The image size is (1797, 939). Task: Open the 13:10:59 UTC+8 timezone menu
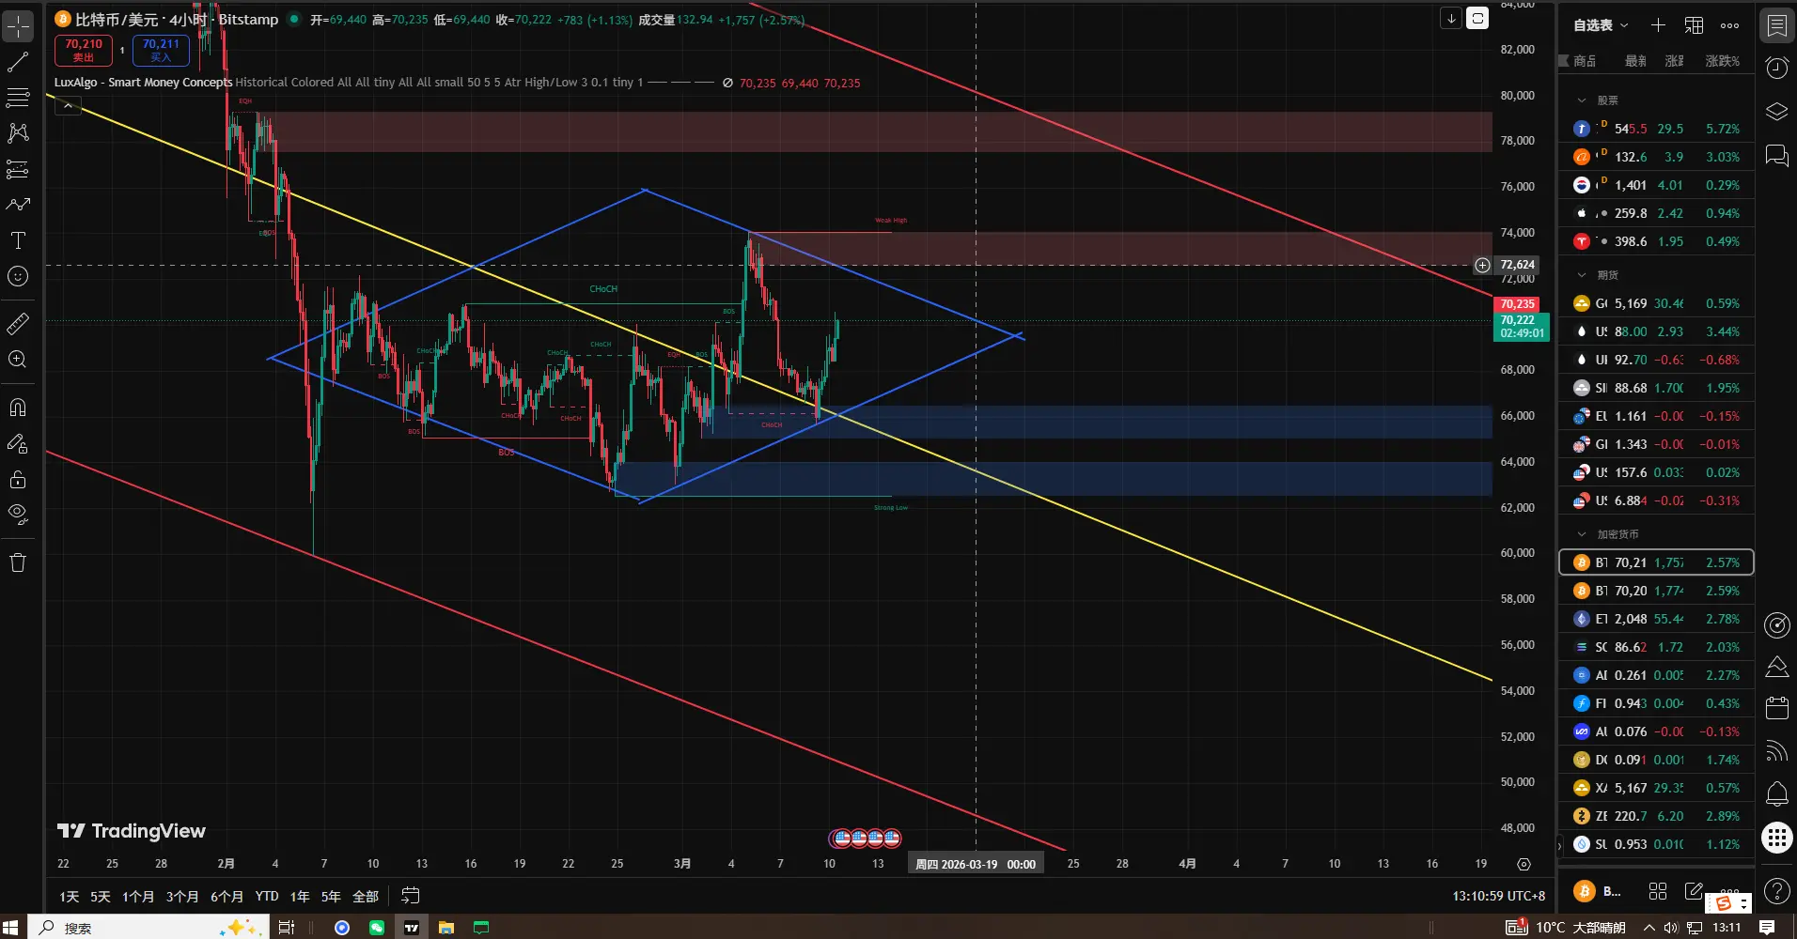tap(1498, 896)
